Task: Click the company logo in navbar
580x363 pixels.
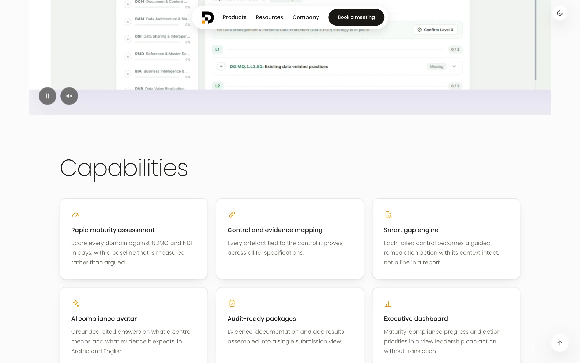Action: (x=208, y=17)
